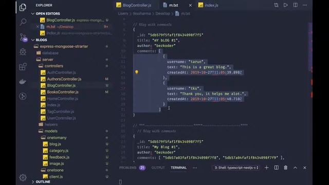Expand the Outline section
Screen dimensions: 329x185
tap(33, 181)
